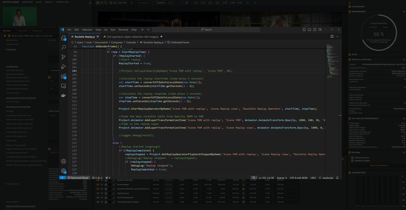This screenshot has height=210, width=406.
Task: Split the editor to the right
Action: point(332,36)
